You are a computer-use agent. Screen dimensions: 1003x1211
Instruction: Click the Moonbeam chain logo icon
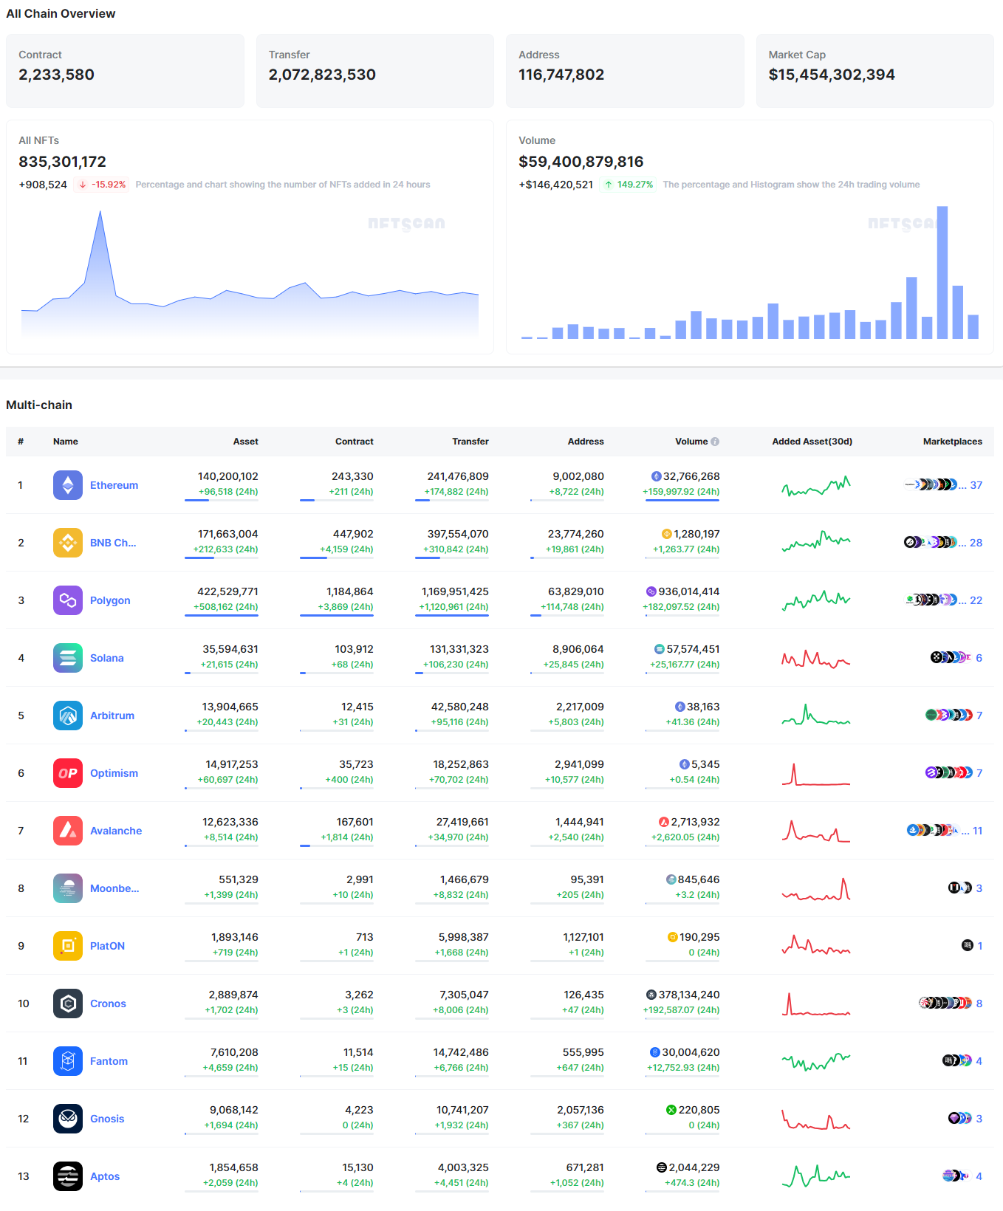(x=68, y=888)
